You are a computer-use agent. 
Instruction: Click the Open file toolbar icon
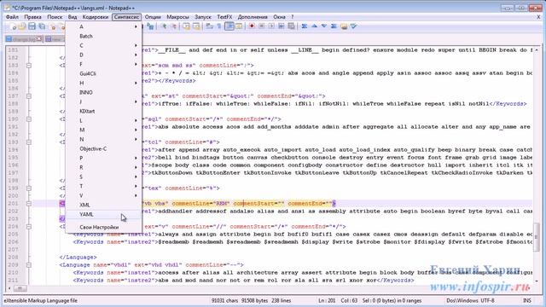pos(22,26)
